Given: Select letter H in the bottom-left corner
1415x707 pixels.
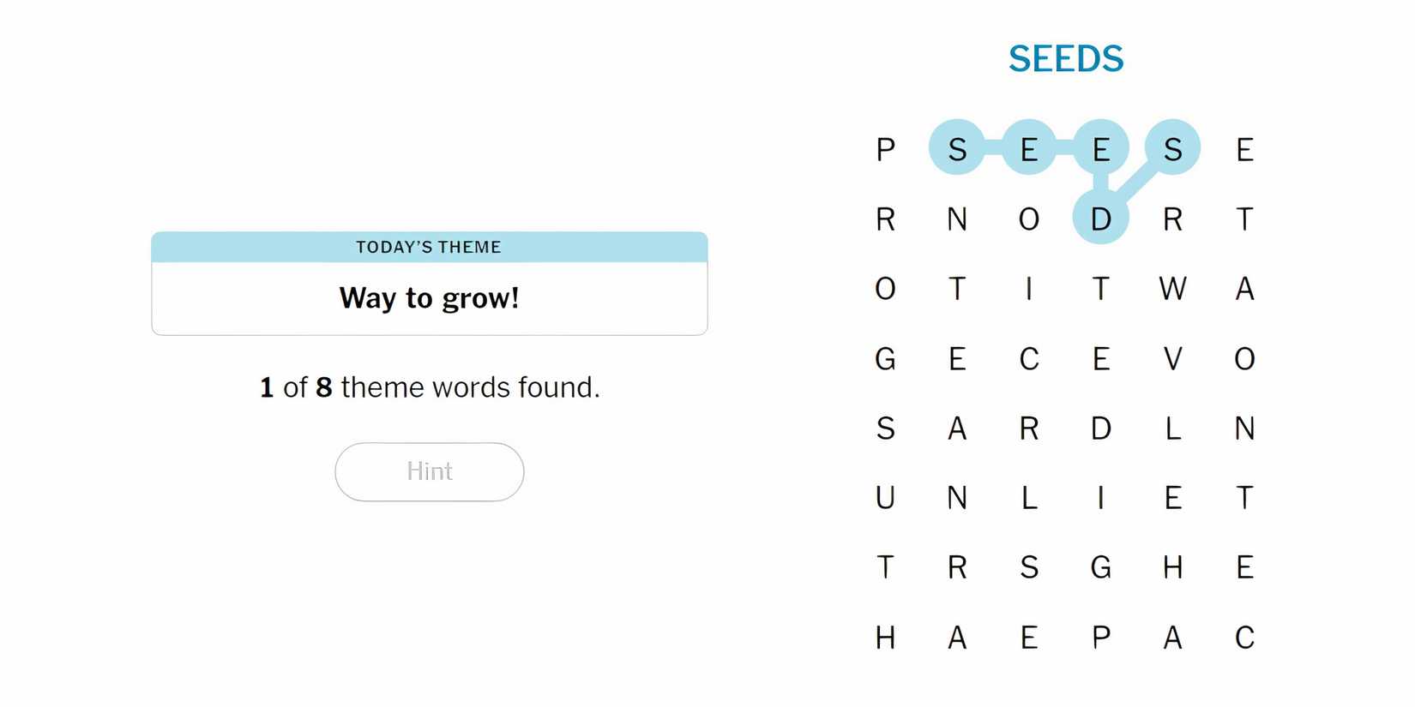Looking at the screenshot, I should click(885, 638).
